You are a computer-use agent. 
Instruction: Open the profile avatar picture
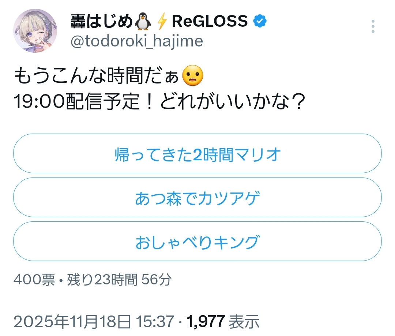[35, 31]
